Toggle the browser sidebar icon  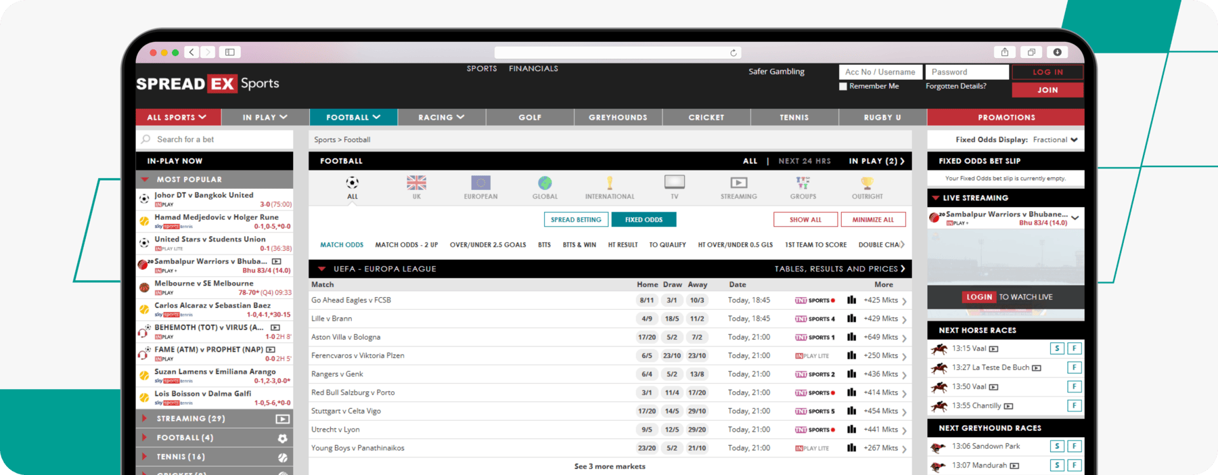pos(230,52)
